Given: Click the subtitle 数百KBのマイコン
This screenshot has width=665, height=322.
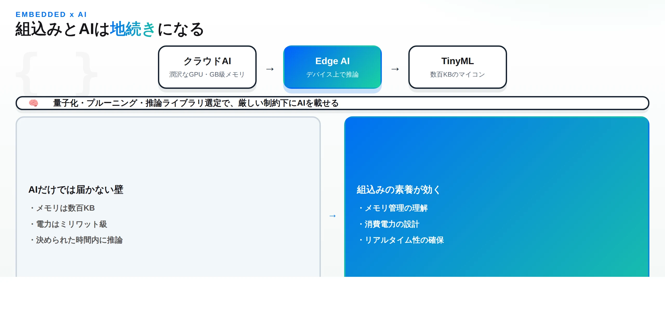Looking at the screenshot, I should [x=457, y=75].
